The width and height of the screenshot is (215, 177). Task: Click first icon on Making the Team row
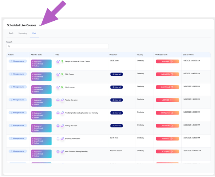pyautogui.click(x=58, y=126)
